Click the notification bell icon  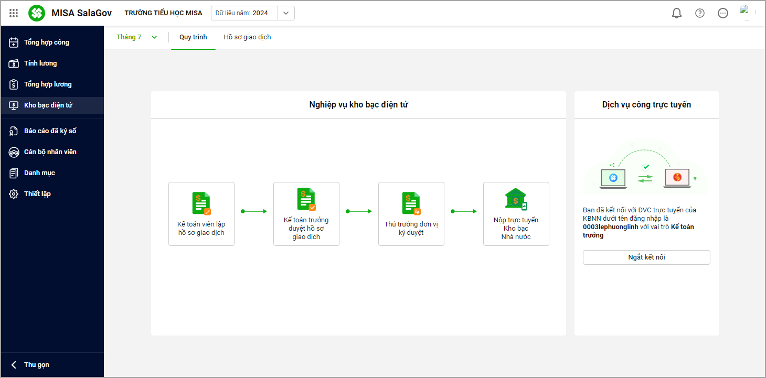(677, 13)
